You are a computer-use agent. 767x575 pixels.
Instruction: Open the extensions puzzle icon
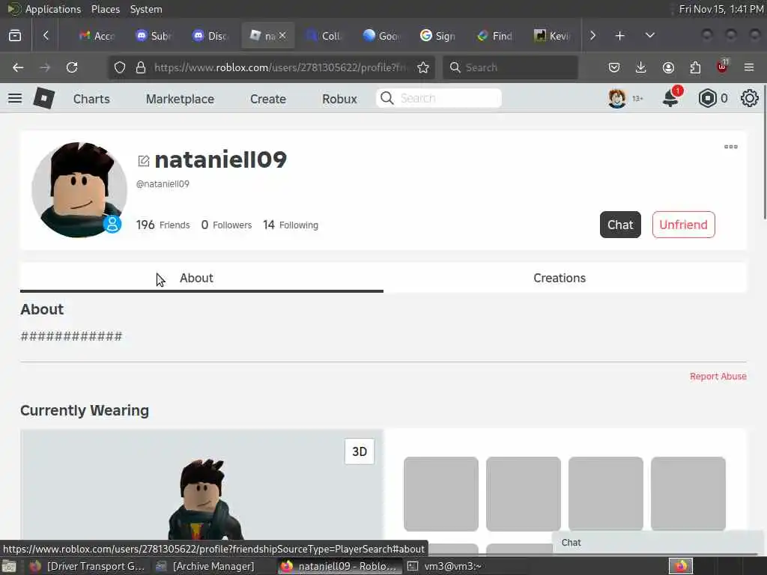pos(695,67)
